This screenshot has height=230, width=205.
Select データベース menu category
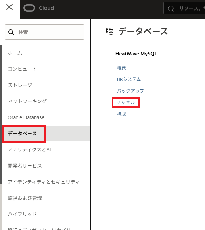tap(46, 134)
